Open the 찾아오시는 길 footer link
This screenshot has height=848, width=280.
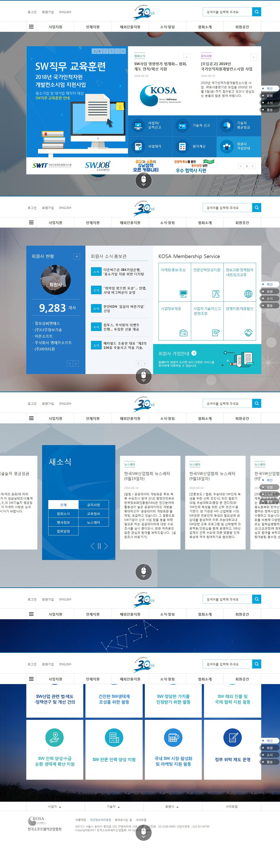click(123, 820)
